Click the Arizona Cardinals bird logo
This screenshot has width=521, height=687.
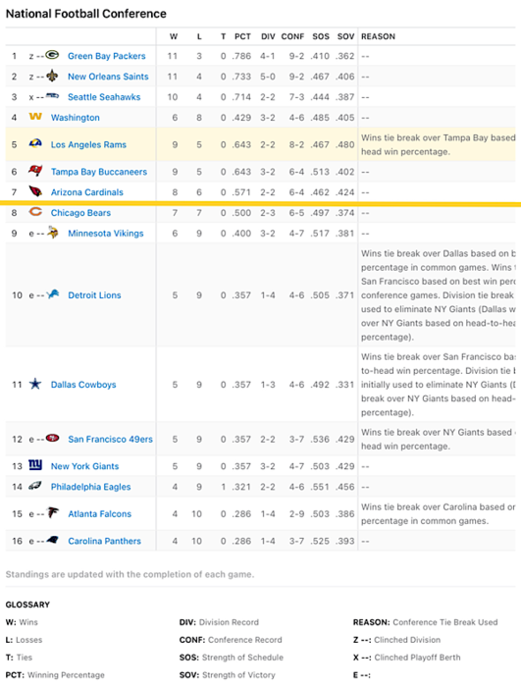[x=35, y=191]
